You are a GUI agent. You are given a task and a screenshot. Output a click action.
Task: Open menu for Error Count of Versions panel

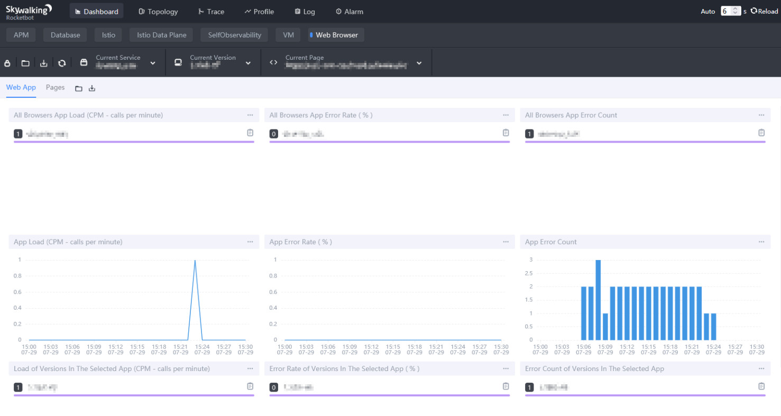[x=761, y=368]
